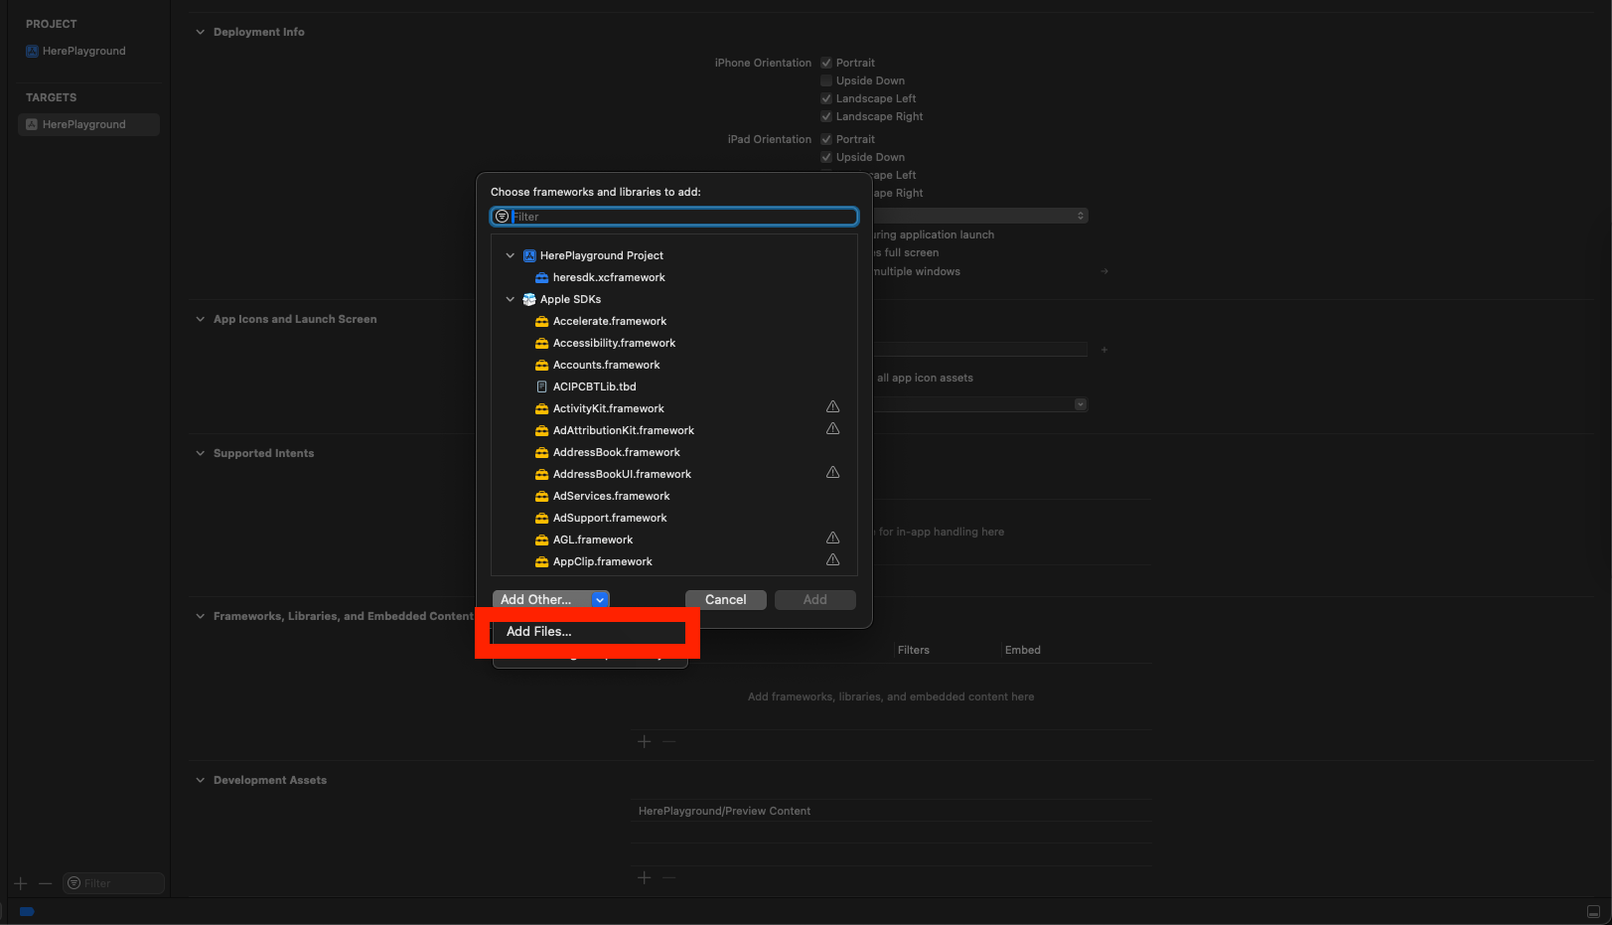Click the warning triangle beside AddressBookUI.framework
Image resolution: width=1612 pixels, height=925 pixels.
tap(833, 472)
